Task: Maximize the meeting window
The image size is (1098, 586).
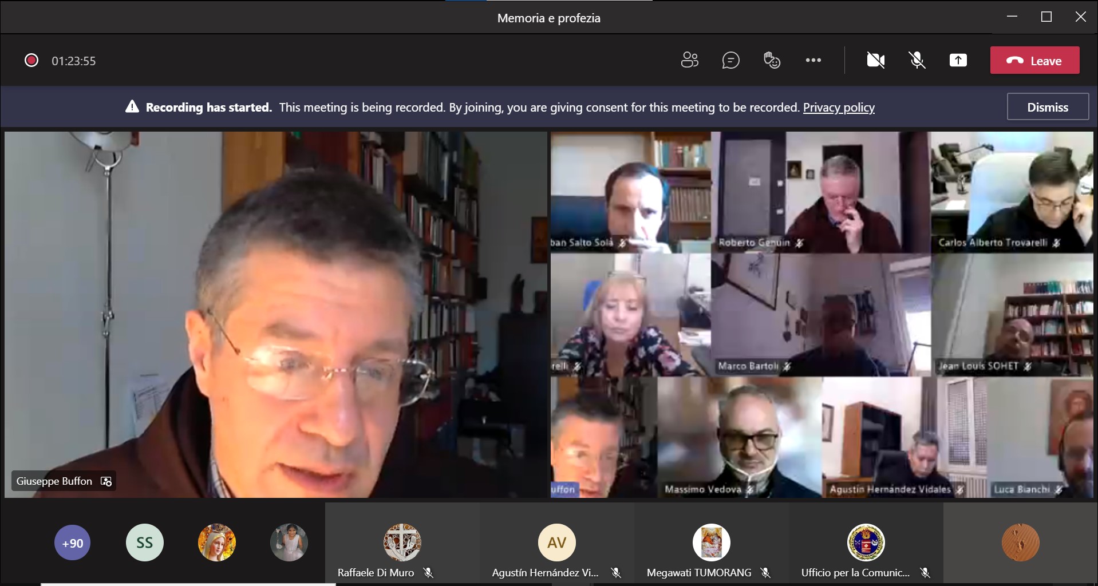Action: (x=1046, y=17)
